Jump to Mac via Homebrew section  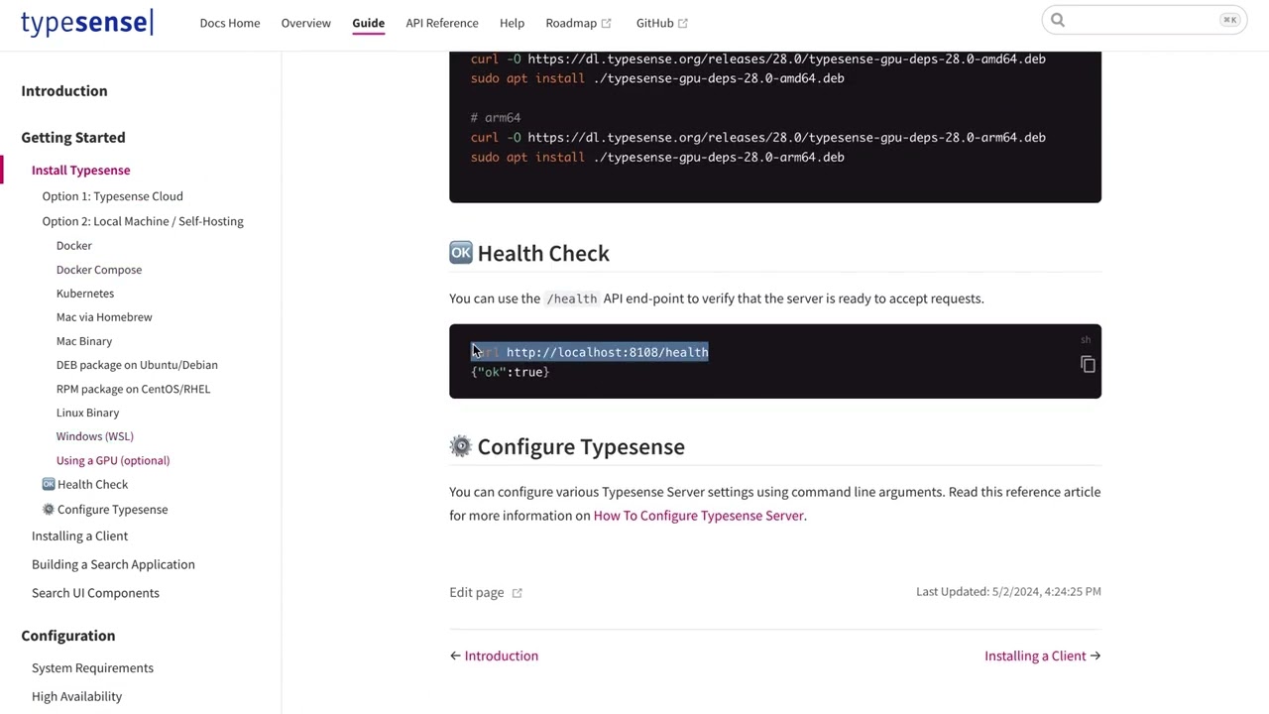tap(104, 317)
